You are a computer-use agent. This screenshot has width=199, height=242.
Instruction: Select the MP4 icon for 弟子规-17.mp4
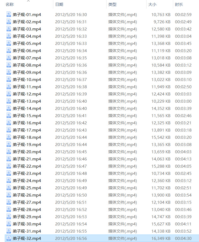pos(9,130)
